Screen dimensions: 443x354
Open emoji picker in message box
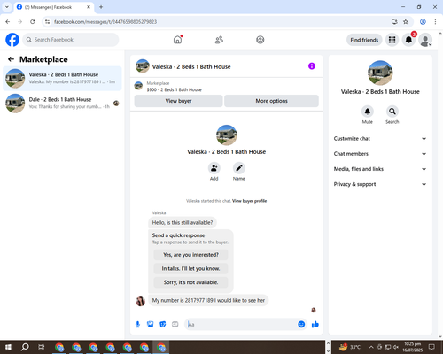(301, 325)
